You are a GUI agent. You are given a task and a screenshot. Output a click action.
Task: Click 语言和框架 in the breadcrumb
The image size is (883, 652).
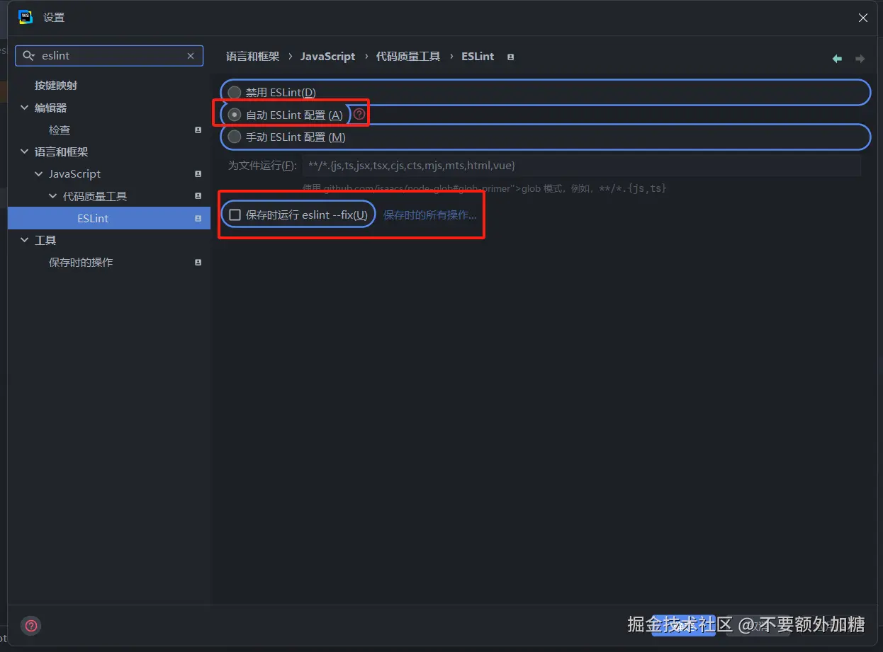click(x=253, y=57)
